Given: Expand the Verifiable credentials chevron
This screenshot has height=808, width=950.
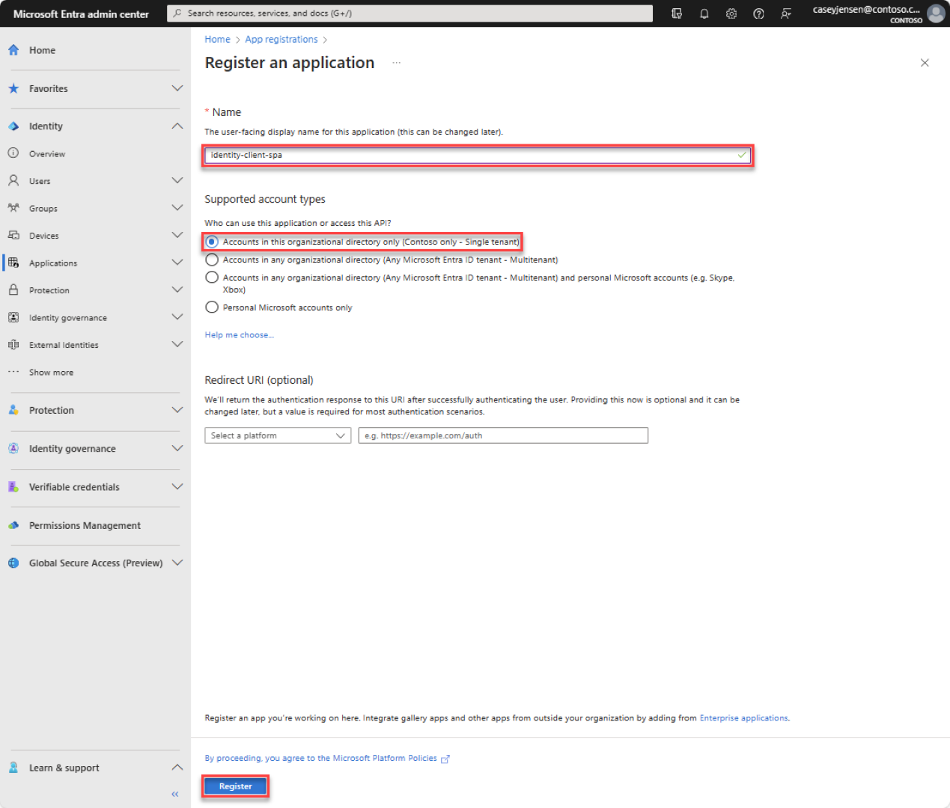Looking at the screenshot, I should click(x=177, y=487).
